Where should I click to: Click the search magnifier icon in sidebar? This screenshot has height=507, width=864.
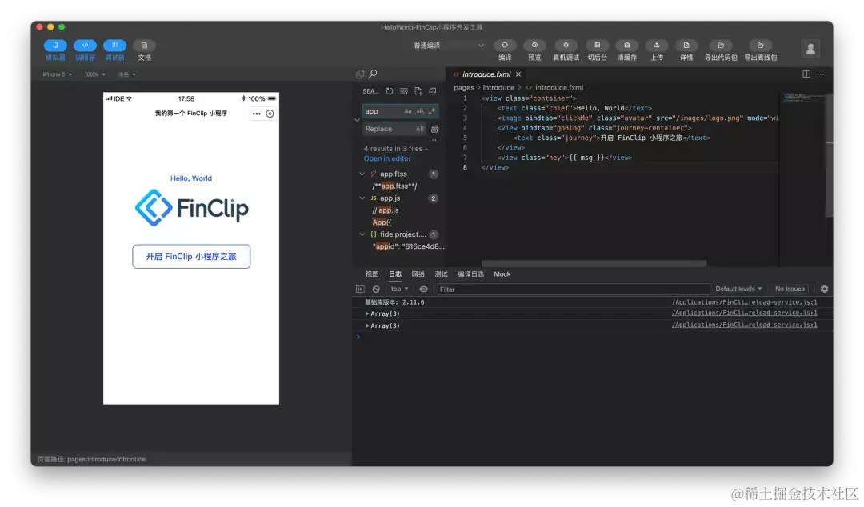[373, 74]
